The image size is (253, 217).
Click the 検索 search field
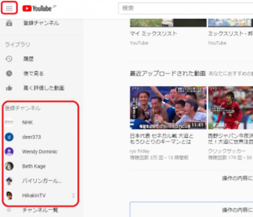pyautogui.click(x=186, y=8)
